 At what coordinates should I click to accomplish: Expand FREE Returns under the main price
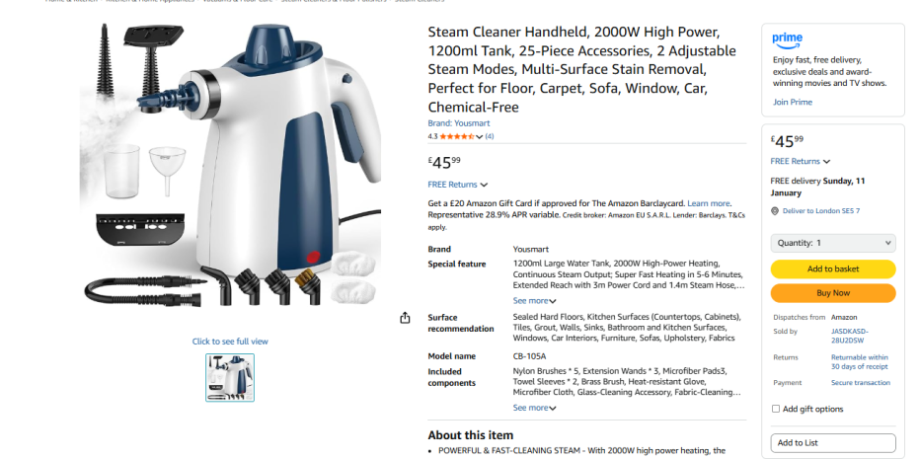pos(458,185)
